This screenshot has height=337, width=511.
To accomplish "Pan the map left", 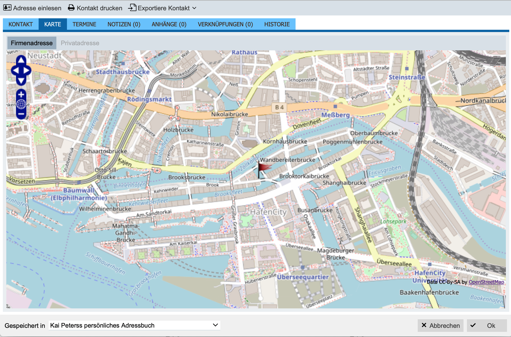I will pyautogui.click(x=15, y=70).
